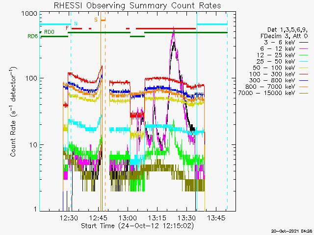Click the red 'F' flare marker label
Screen dimensions: 314x235
click(68, 28)
